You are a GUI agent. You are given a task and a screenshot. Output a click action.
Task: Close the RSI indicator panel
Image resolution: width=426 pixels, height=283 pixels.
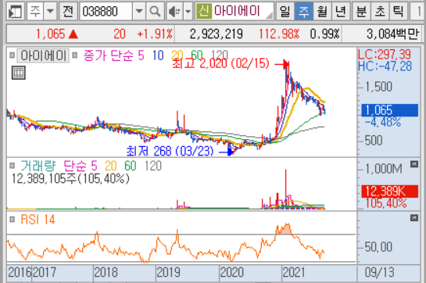point(414,218)
